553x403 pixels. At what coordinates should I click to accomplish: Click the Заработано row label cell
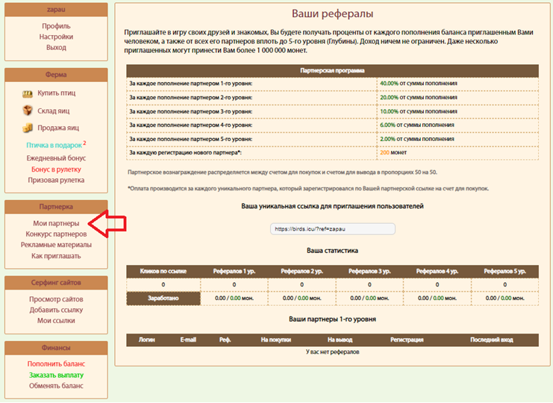163,299
